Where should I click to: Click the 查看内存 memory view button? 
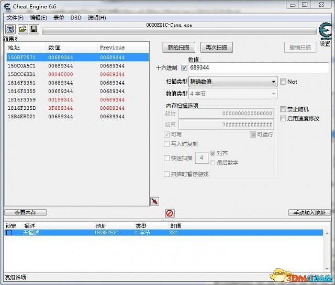click(x=25, y=212)
